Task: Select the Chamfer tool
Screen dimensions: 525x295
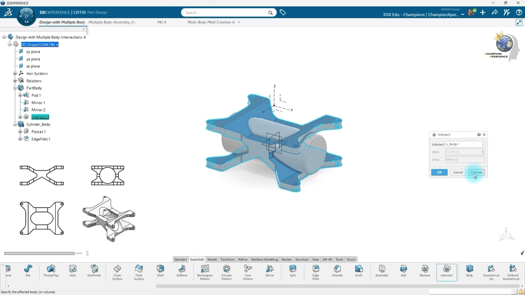Action: click(x=337, y=270)
